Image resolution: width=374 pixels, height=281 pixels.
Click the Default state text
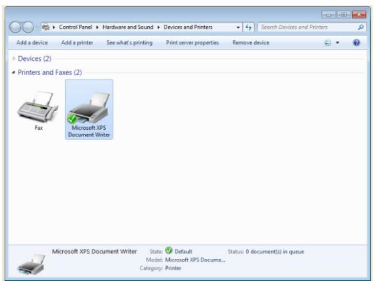pyautogui.click(x=183, y=252)
